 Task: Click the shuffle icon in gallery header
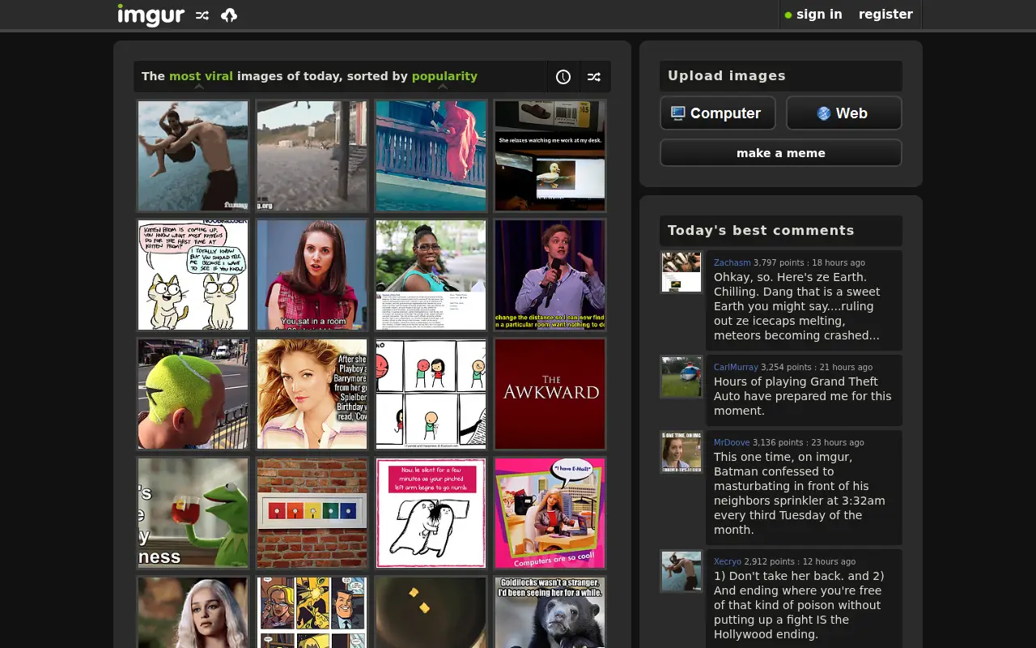pos(594,77)
